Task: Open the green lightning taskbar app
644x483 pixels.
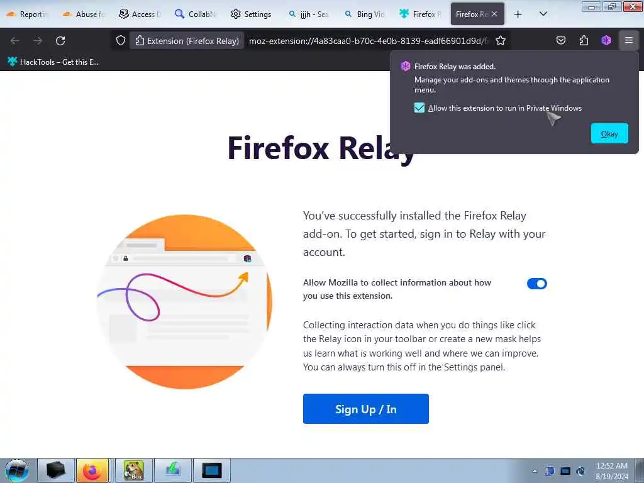Action: click(173, 470)
